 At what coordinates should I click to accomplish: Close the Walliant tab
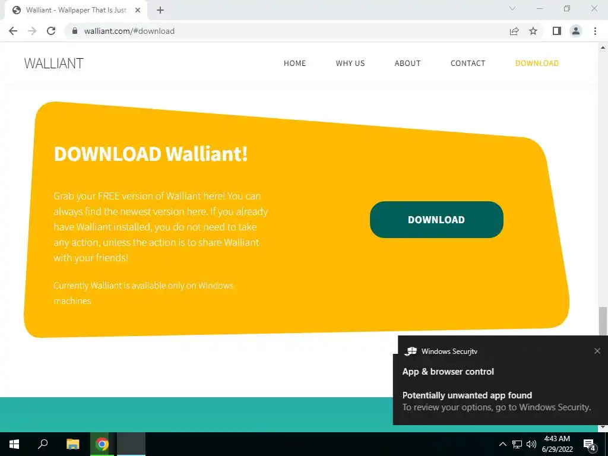[138, 10]
